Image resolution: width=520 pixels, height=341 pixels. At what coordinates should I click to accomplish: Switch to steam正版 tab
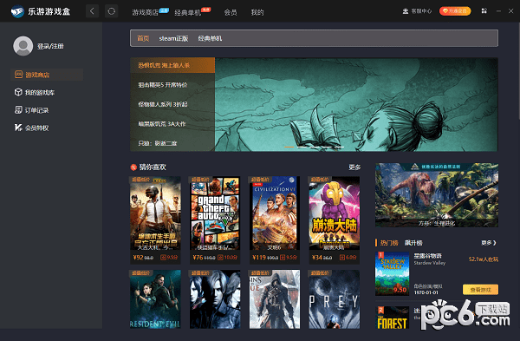coord(173,38)
